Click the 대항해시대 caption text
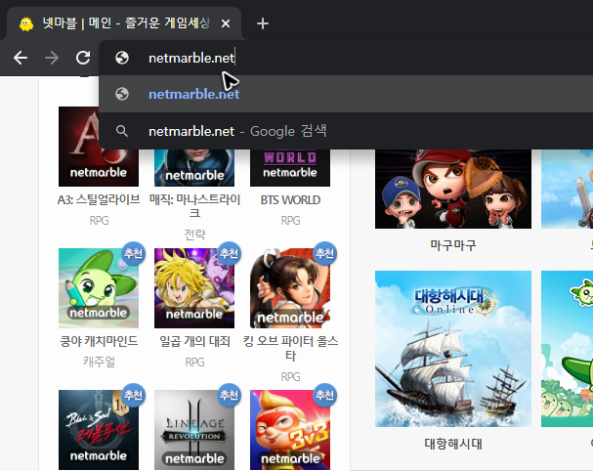This screenshot has width=593, height=471. click(453, 444)
